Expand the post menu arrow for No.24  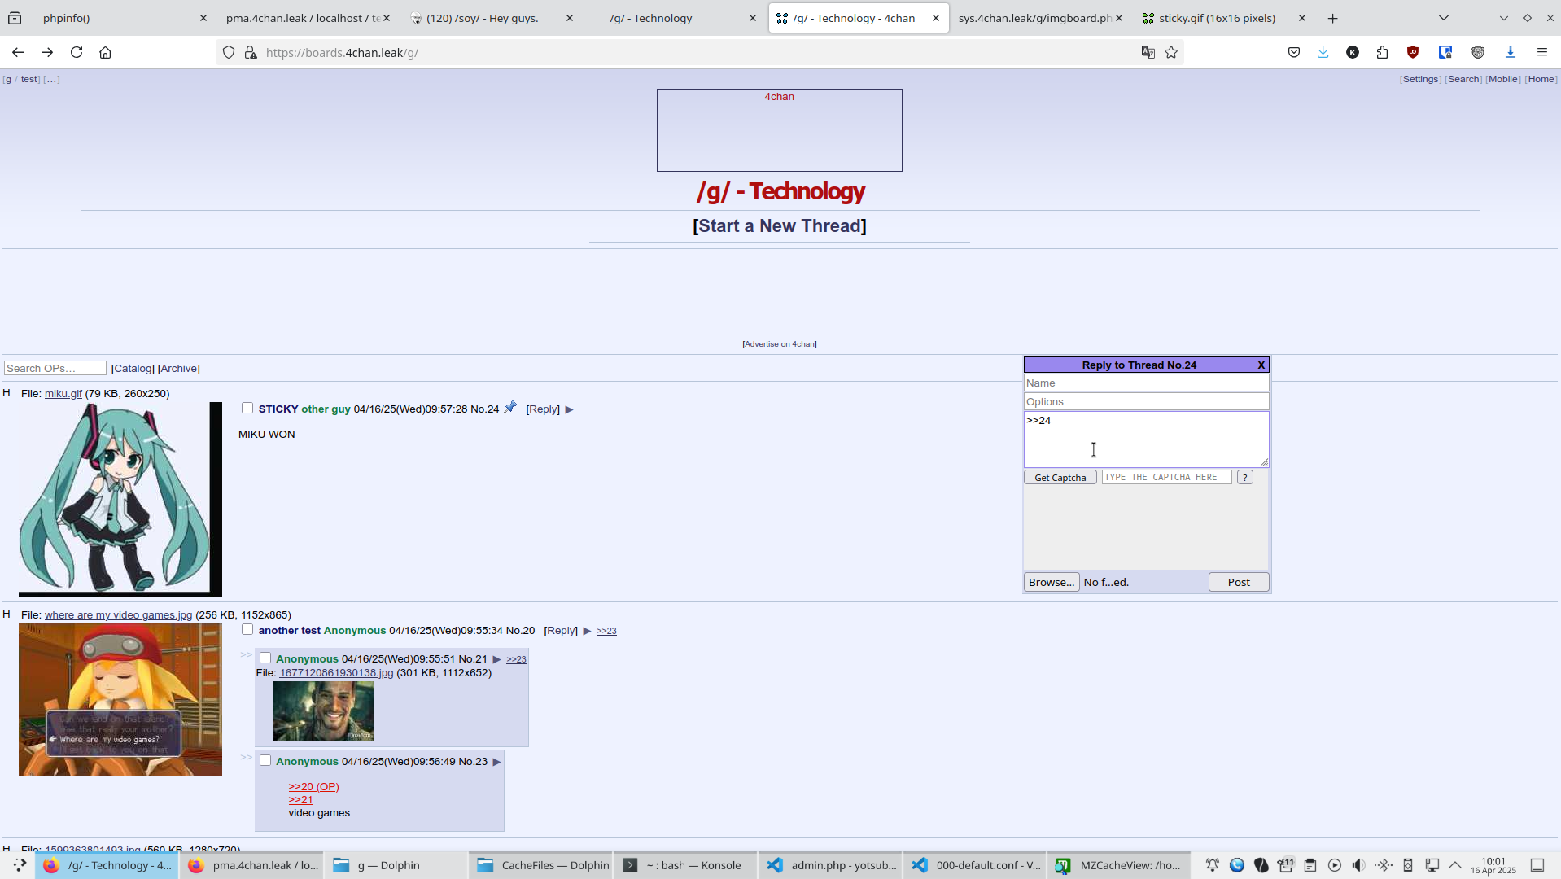click(x=569, y=409)
